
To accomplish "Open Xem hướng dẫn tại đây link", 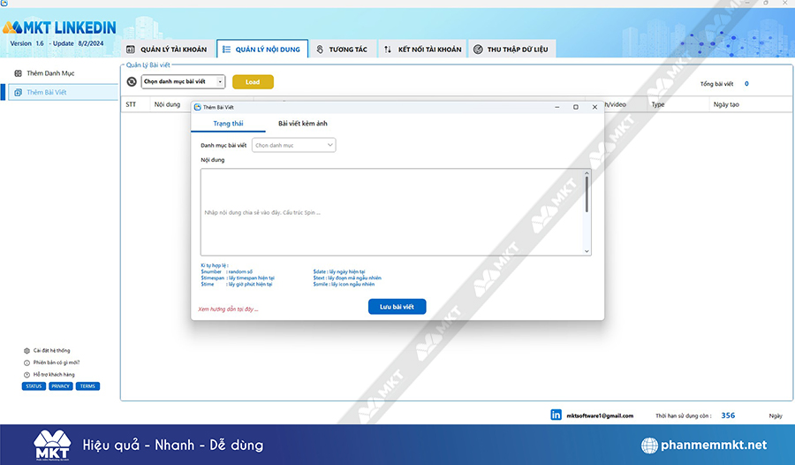I will 228,309.
